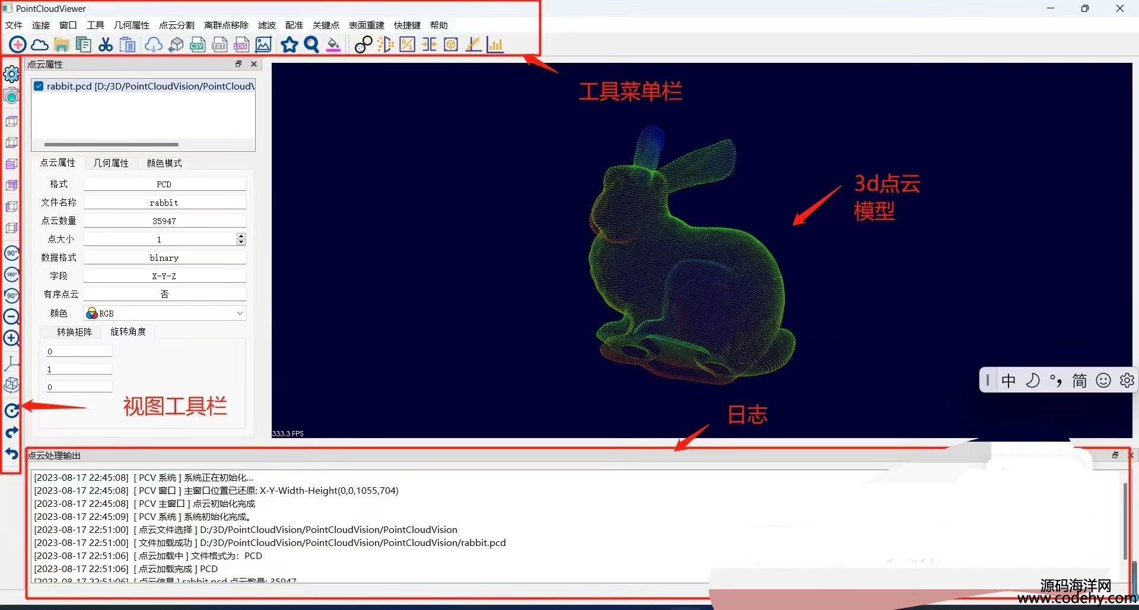Viewport: 1139px width, 610px height.
Task: Click the star favorite icon
Action: point(289,44)
